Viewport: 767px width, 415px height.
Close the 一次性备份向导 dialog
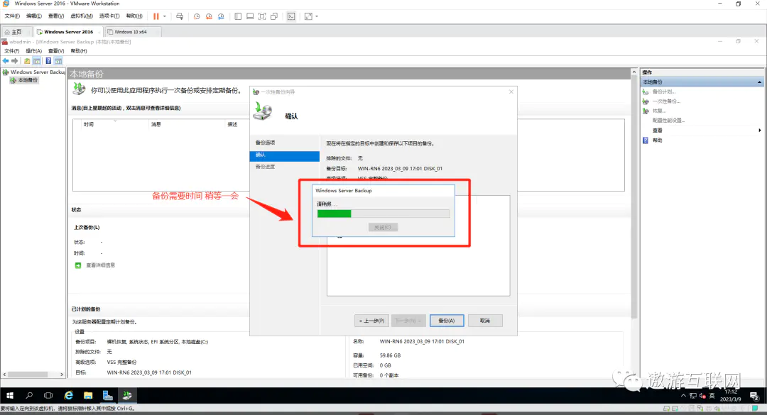511,92
